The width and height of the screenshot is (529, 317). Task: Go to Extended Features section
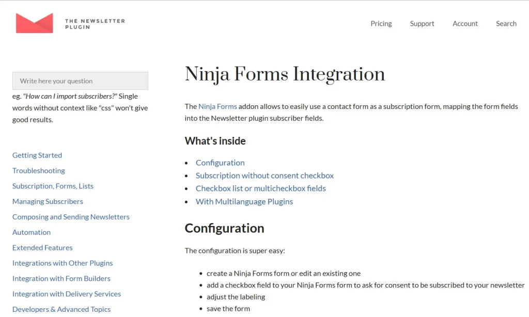(42, 247)
